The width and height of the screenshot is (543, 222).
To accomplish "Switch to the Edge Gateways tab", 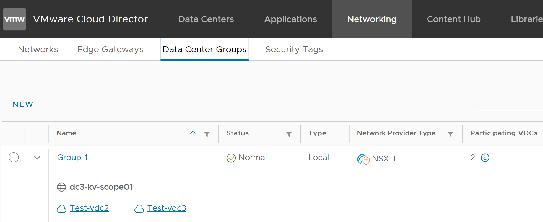I will [110, 49].
